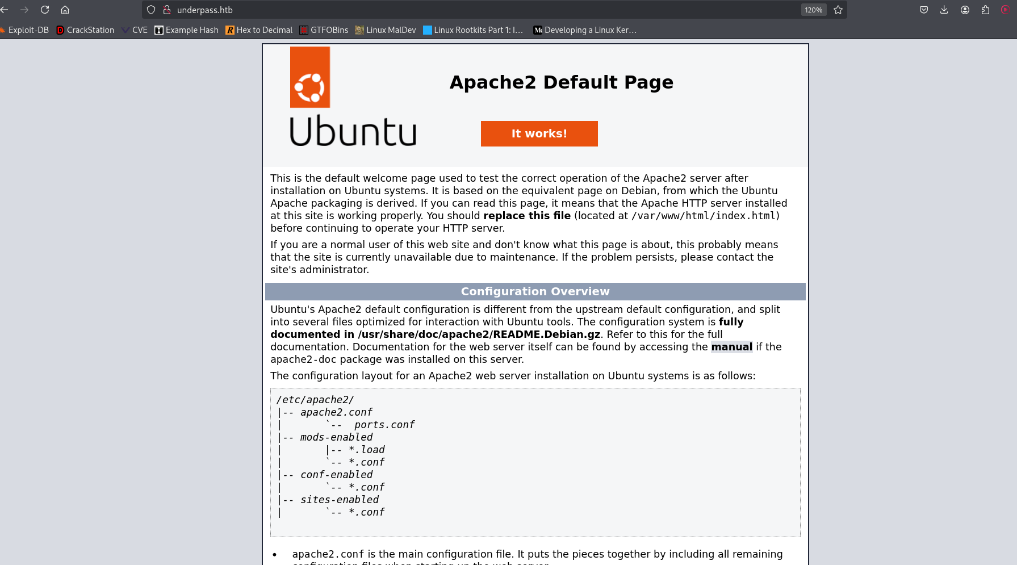Click the 'apache2-doc' package name text

(x=303, y=359)
